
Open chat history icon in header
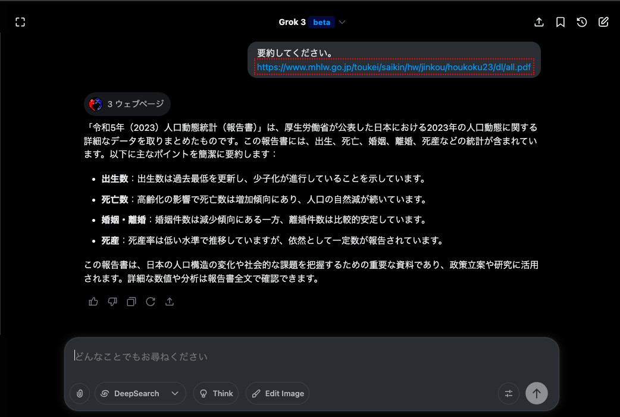tap(582, 22)
